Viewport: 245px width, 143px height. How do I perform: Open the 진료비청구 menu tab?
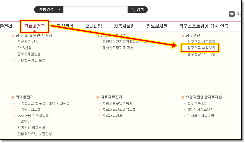pyautogui.click(x=34, y=26)
